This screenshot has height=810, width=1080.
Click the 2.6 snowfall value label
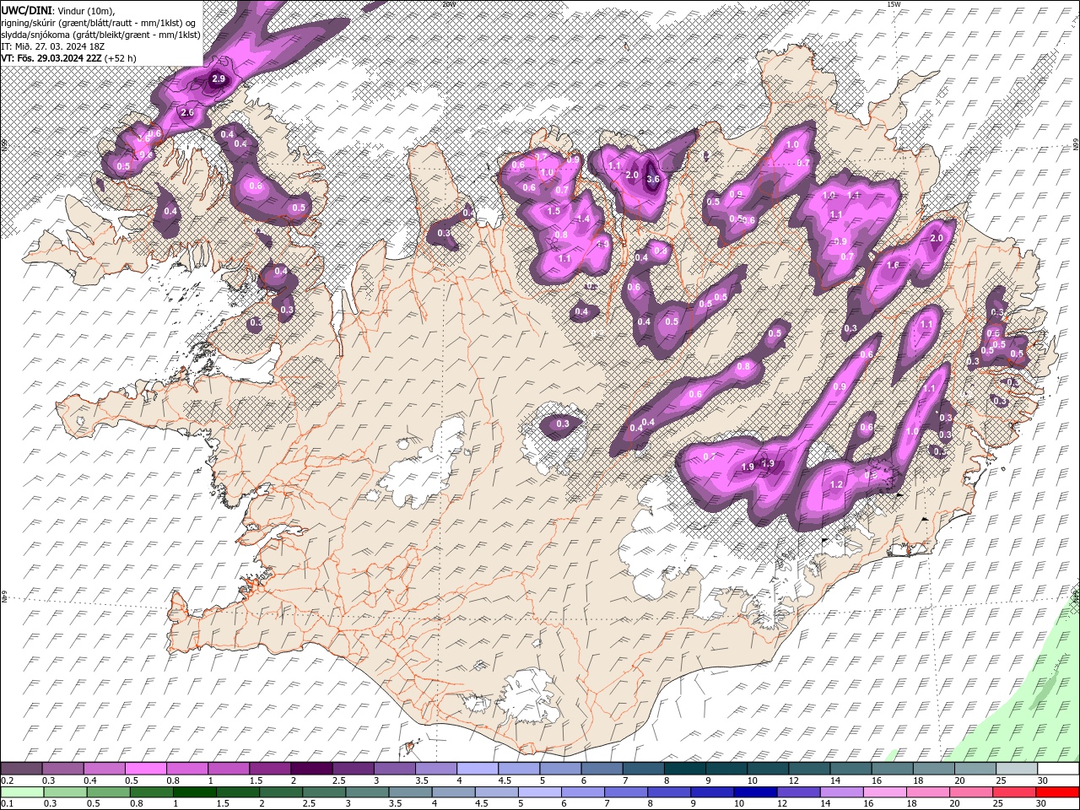[187, 112]
